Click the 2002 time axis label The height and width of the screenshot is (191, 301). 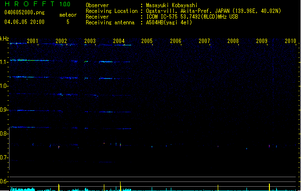(x=61, y=41)
